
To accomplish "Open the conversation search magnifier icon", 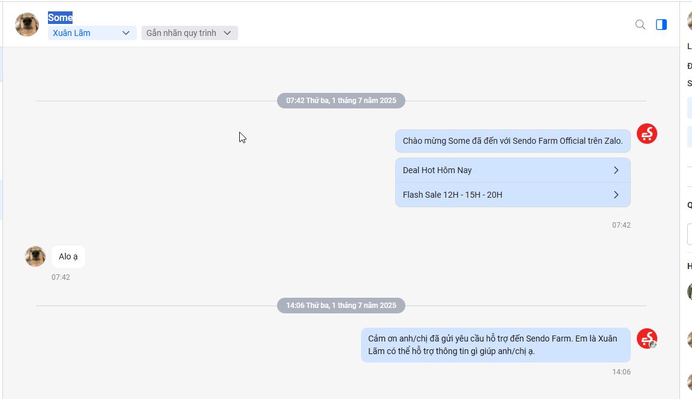I will click(x=640, y=25).
